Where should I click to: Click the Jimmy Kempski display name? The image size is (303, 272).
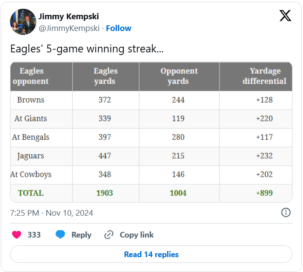pyautogui.click(x=69, y=17)
